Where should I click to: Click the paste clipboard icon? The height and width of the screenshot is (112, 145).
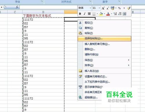[80, 33]
